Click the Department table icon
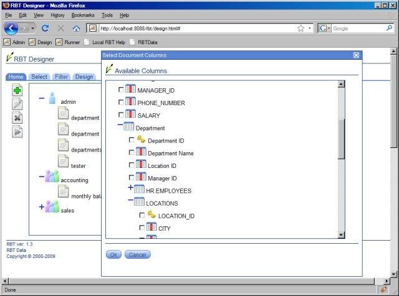This screenshot has height=296, width=399. (128, 126)
